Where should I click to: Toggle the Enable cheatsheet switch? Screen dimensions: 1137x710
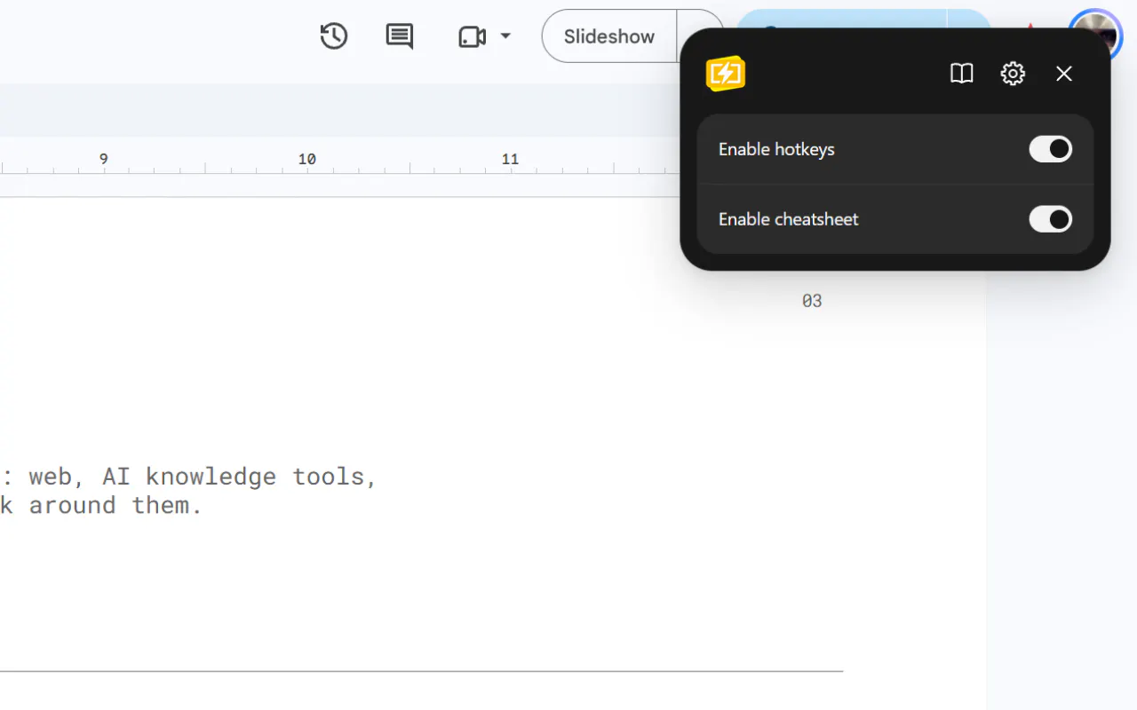[1051, 219]
